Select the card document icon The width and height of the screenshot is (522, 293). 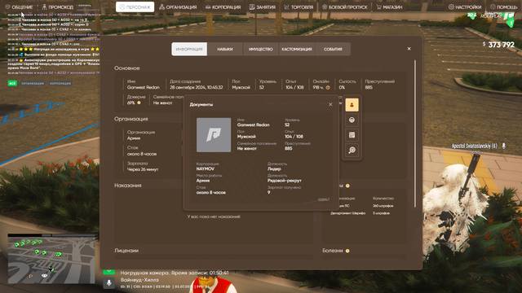pos(352,135)
